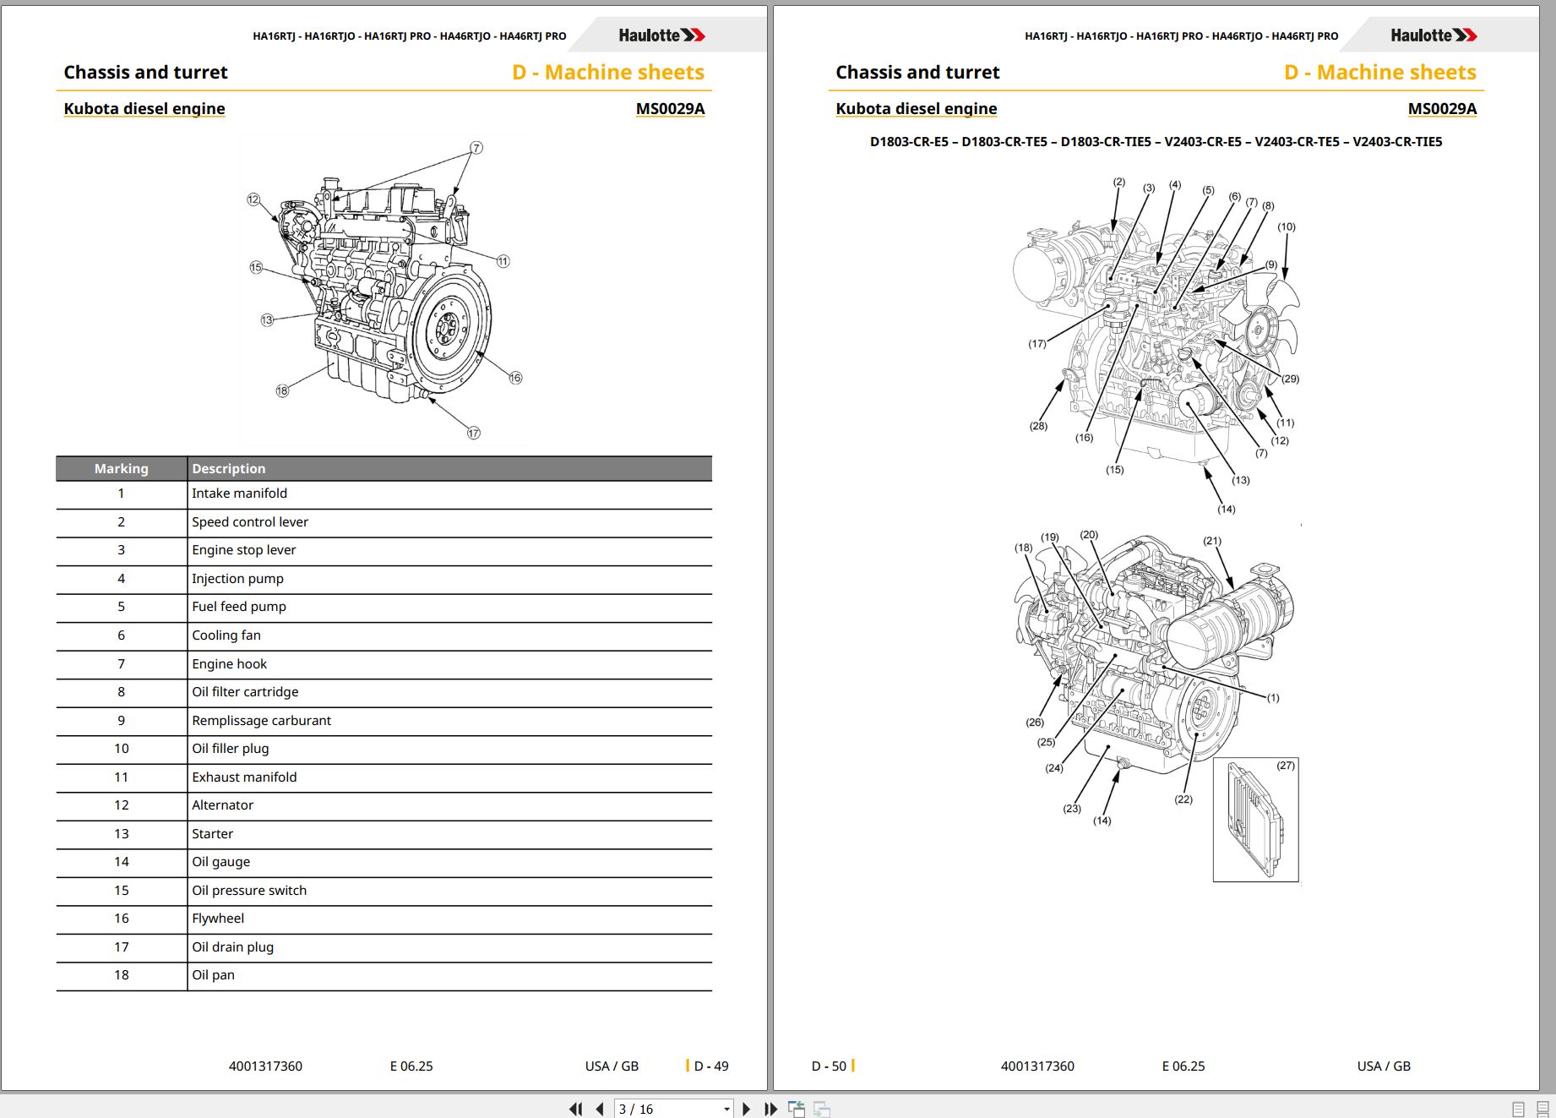Switch to single page layout icon
Screen dimensions: 1556x1118
1518,1109
